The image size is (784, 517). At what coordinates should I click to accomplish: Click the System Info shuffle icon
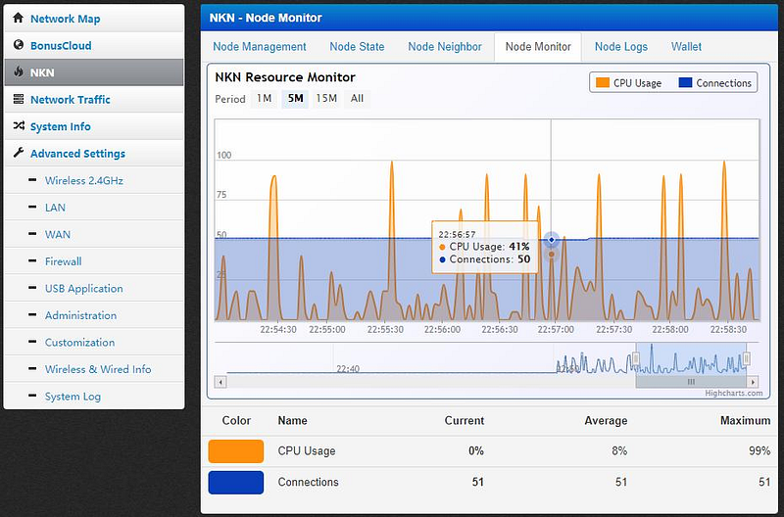click(19, 126)
